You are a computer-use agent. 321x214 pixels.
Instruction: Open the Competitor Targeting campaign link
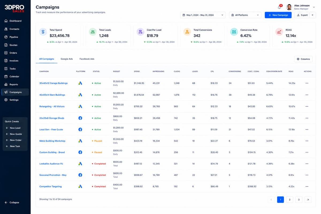[51, 186]
